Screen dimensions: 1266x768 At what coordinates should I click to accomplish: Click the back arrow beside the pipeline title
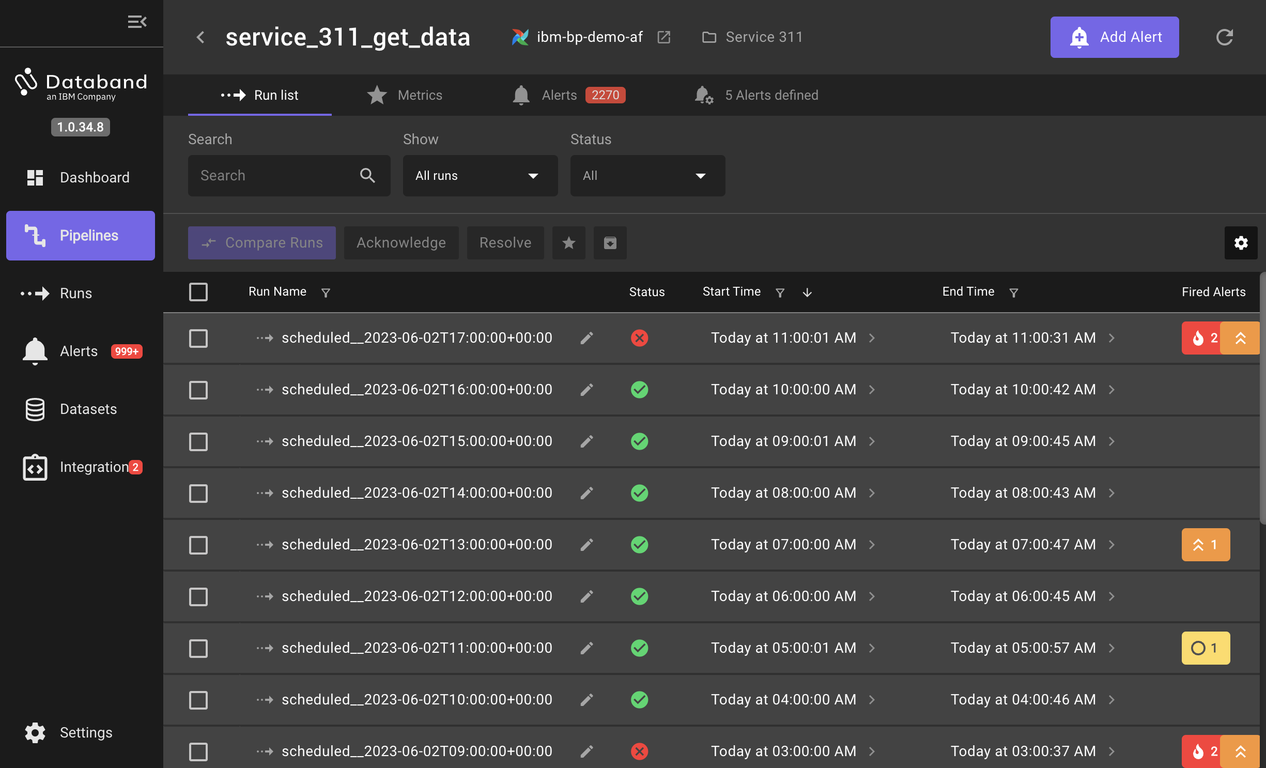pyautogui.click(x=201, y=37)
